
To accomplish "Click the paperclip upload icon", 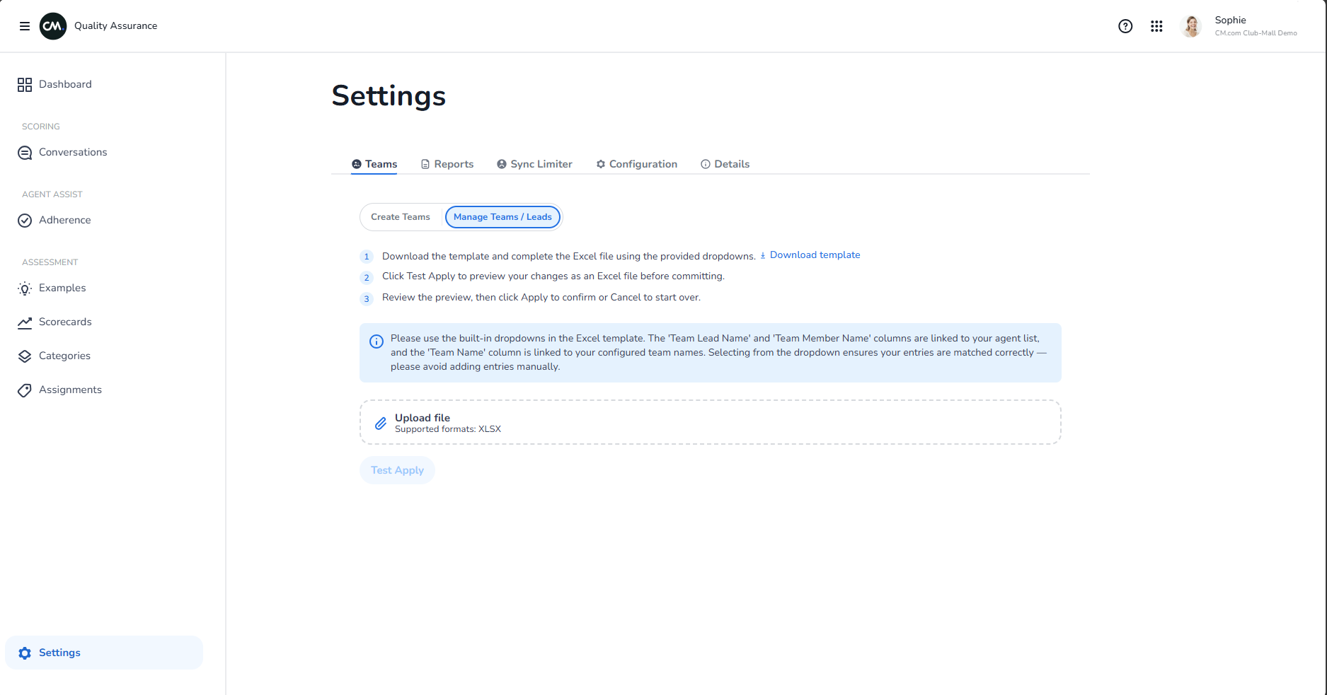I will click(381, 423).
